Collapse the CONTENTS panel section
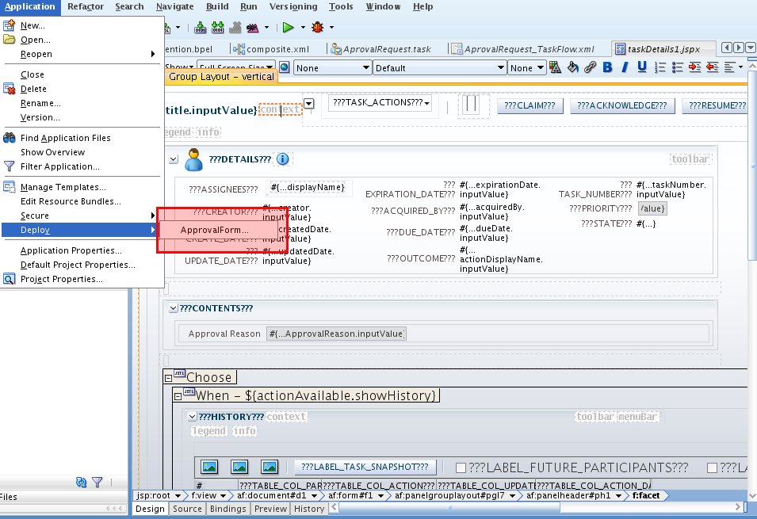The height and width of the screenshot is (519, 757). pos(174,308)
